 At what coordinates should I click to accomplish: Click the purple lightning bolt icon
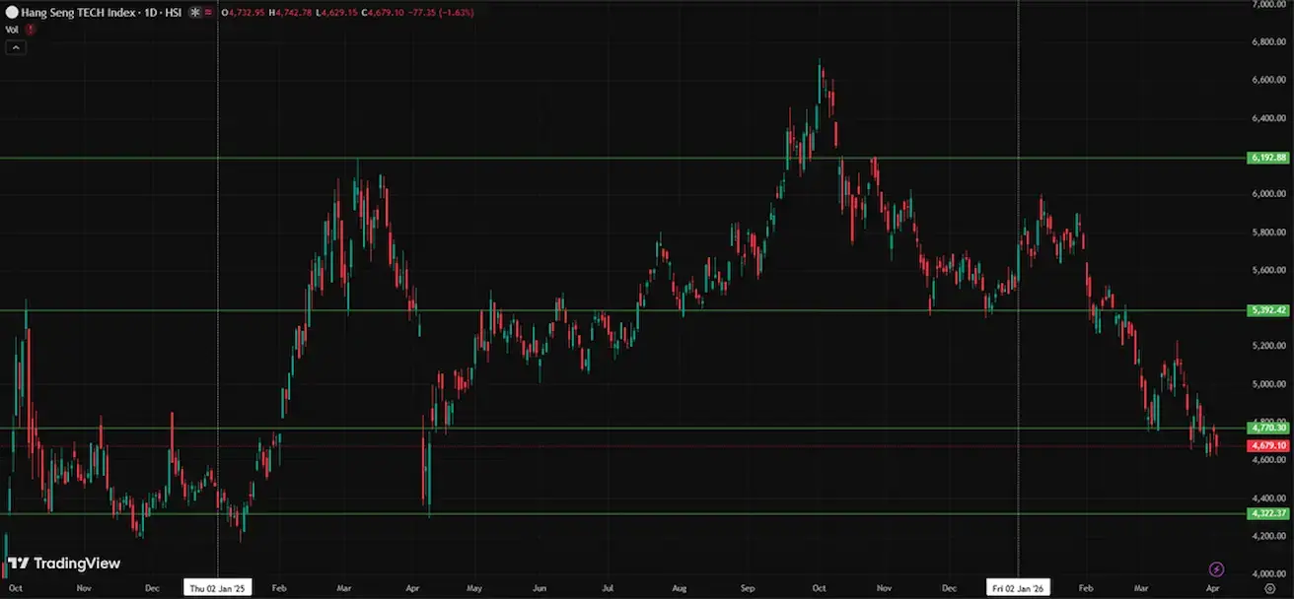(x=1216, y=569)
